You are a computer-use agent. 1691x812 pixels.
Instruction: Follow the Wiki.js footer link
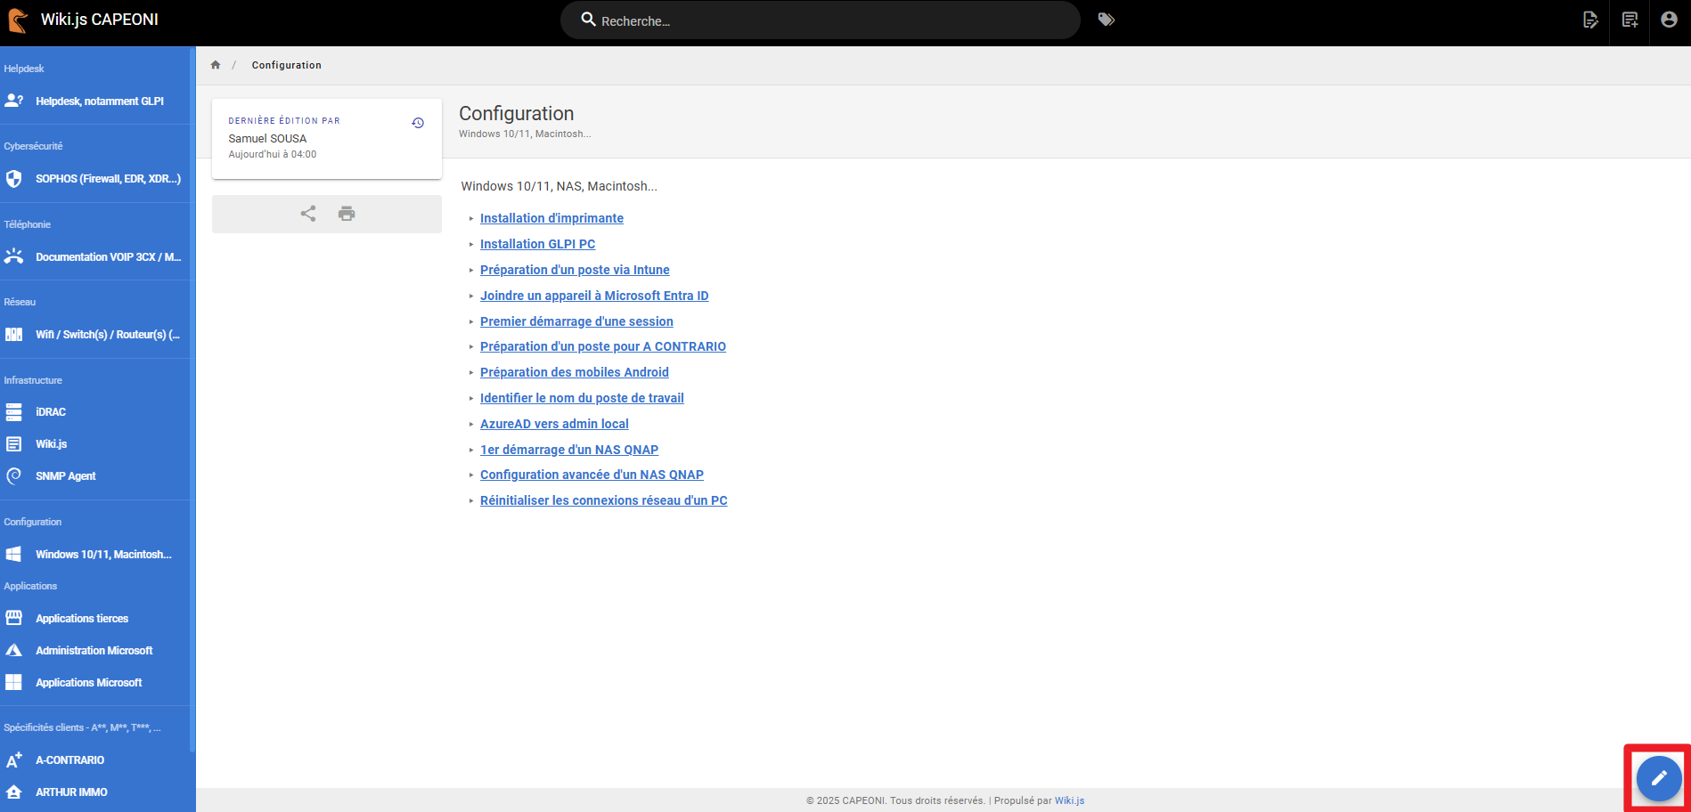(1069, 800)
